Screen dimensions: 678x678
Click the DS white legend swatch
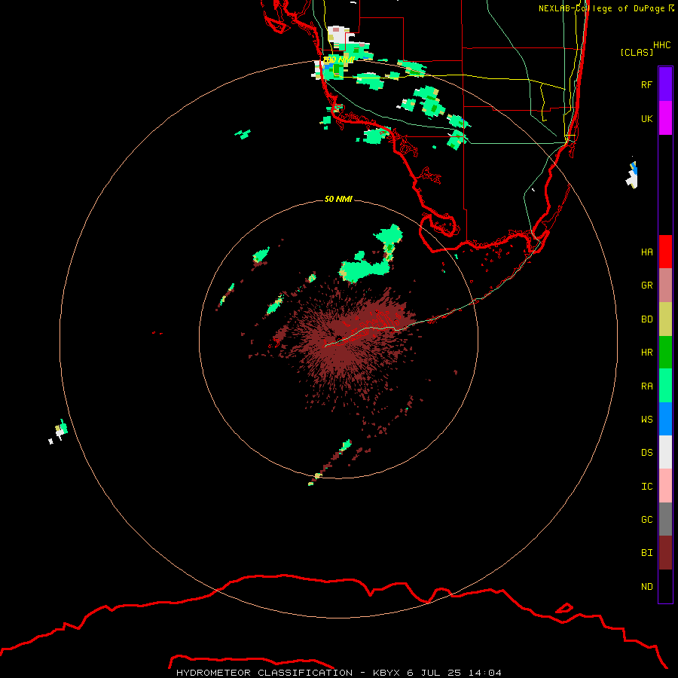[x=665, y=452]
